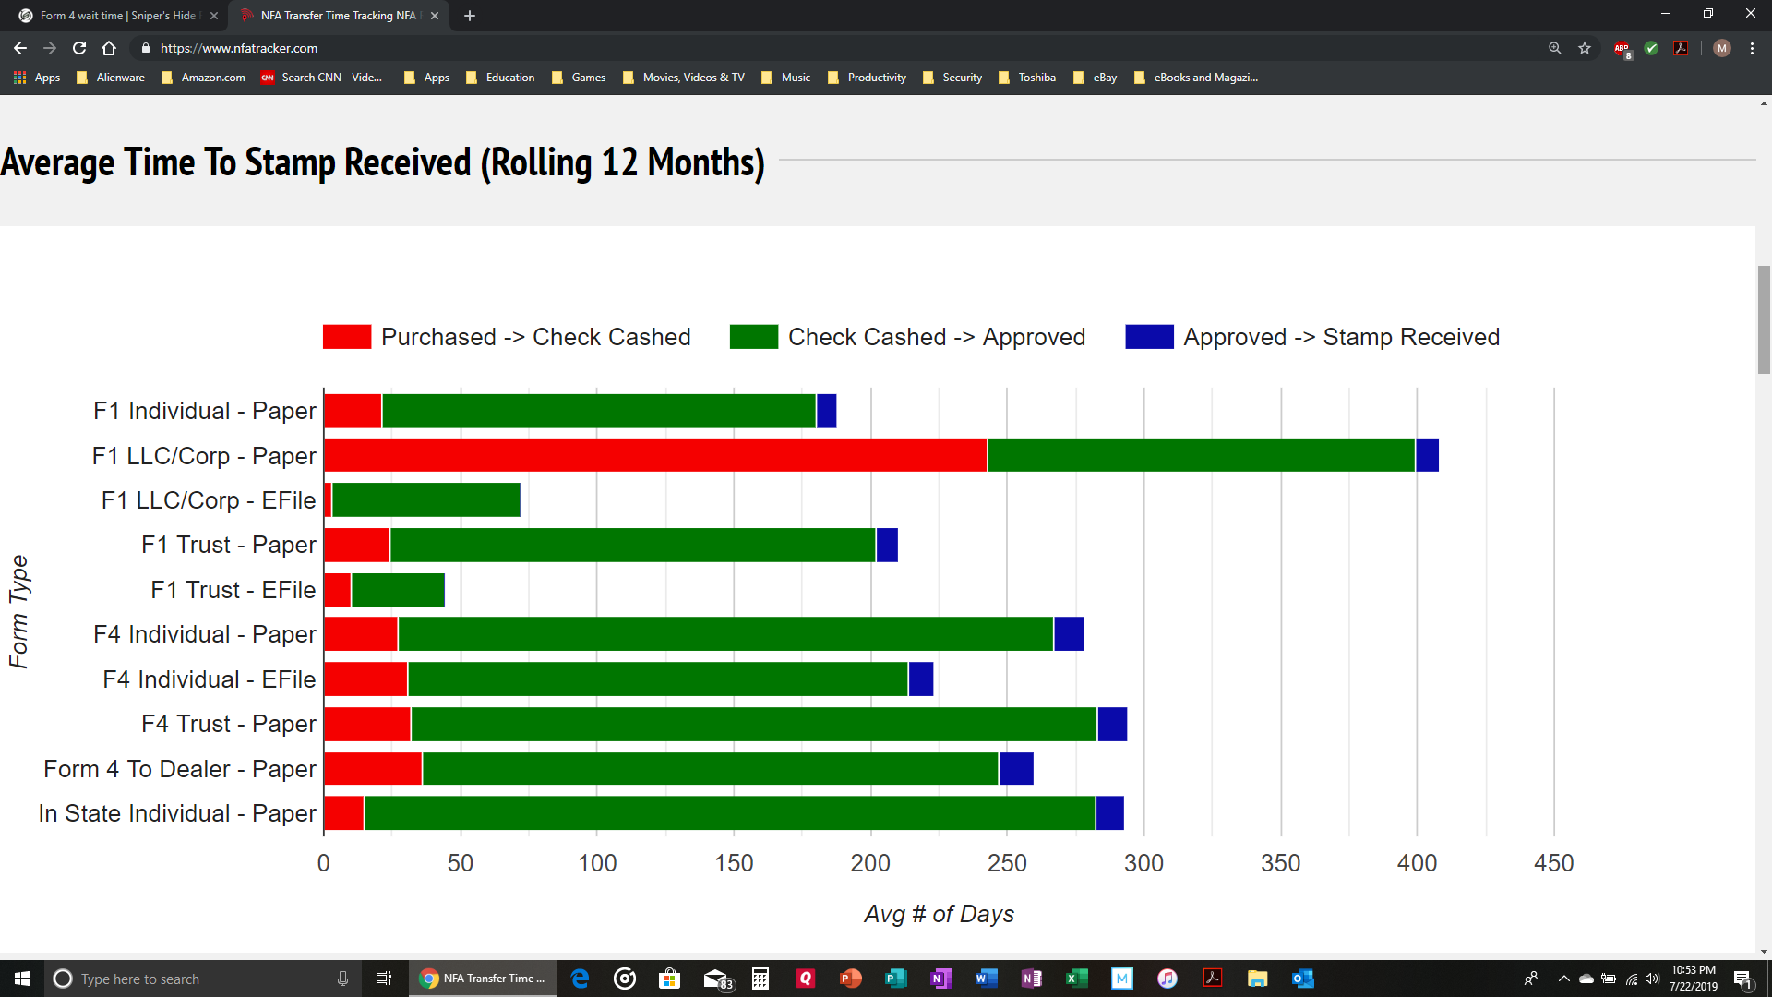The height and width of the screenshot is (997, 1772).
Task: Open the Movies, Videos & TV bookmark folder
Action: tap(684, 78)
